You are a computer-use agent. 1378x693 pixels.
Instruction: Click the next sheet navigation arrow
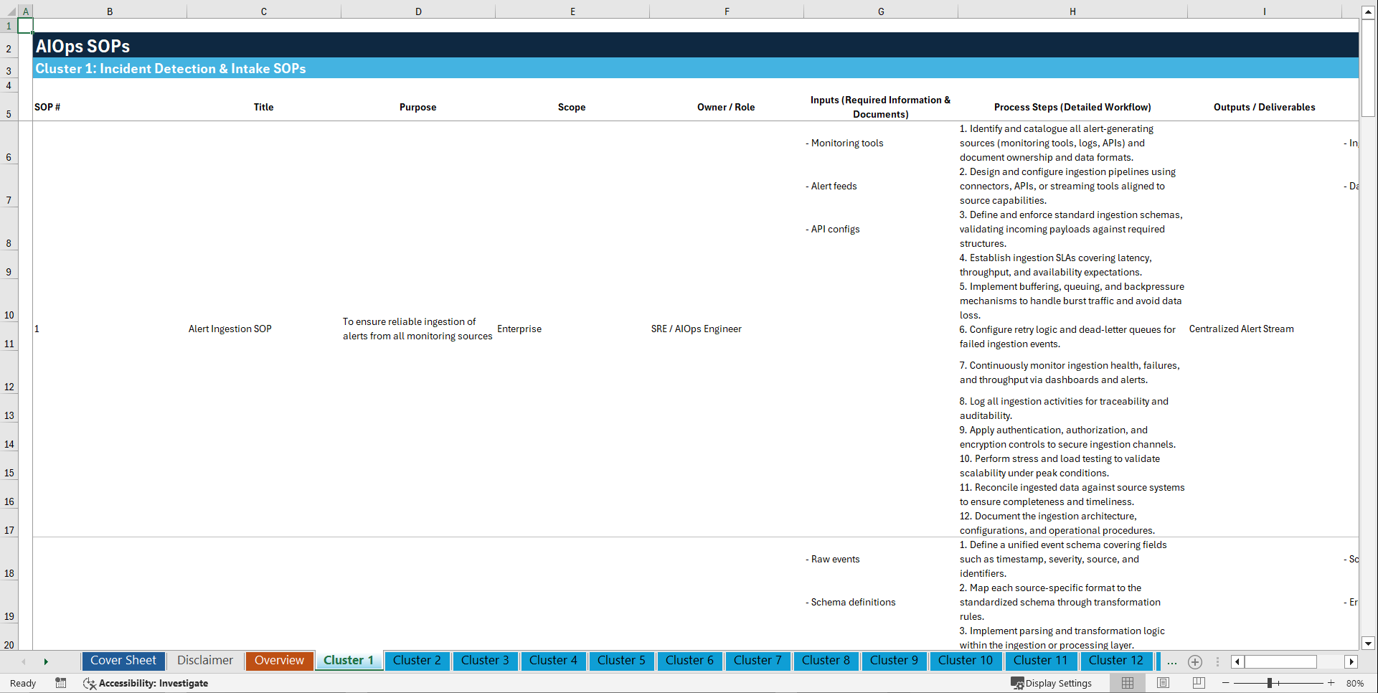point(46,661)
